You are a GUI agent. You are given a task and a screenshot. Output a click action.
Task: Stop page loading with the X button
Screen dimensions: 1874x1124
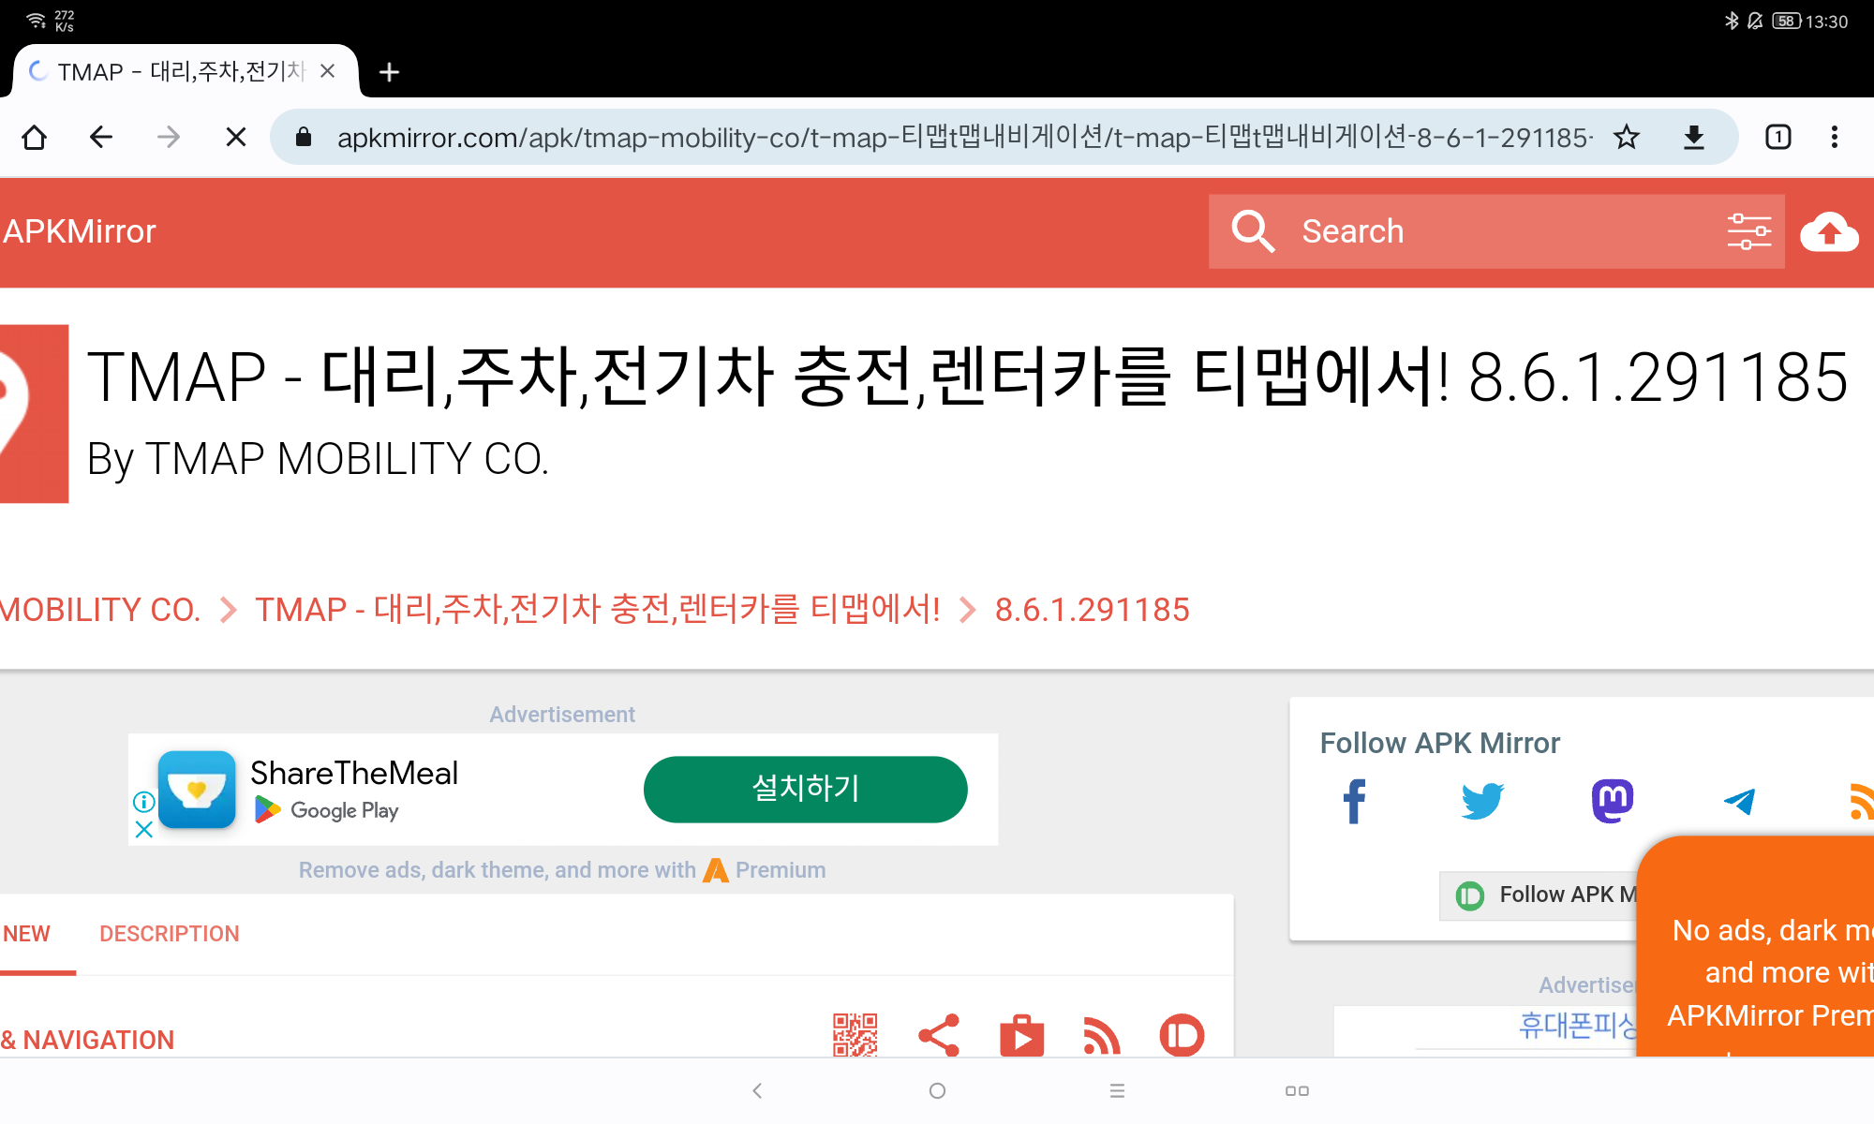(236, 138)
